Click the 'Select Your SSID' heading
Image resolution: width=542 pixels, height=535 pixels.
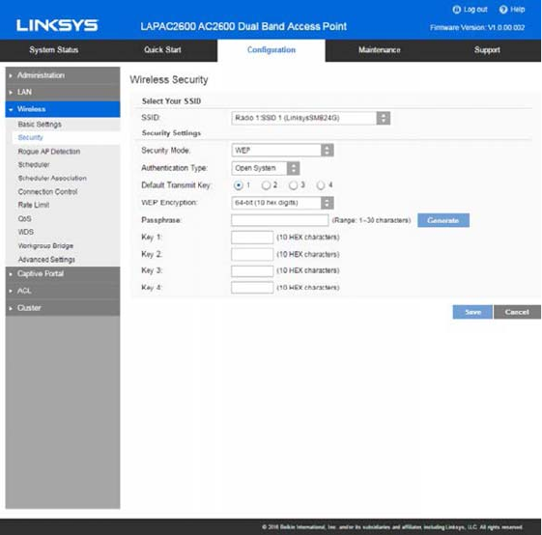coord(171,101)
